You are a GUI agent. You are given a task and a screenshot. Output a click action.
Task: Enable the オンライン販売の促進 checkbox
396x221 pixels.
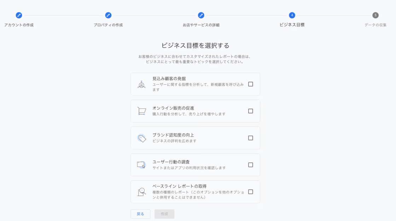coord(251,111)
